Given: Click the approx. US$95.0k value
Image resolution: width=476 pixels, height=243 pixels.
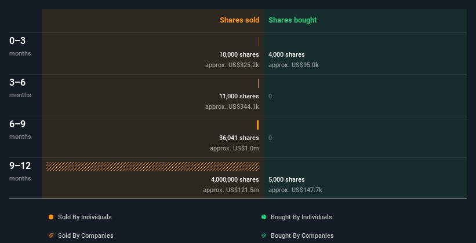Looking at the screenshot, I should (x=293, y=65).
